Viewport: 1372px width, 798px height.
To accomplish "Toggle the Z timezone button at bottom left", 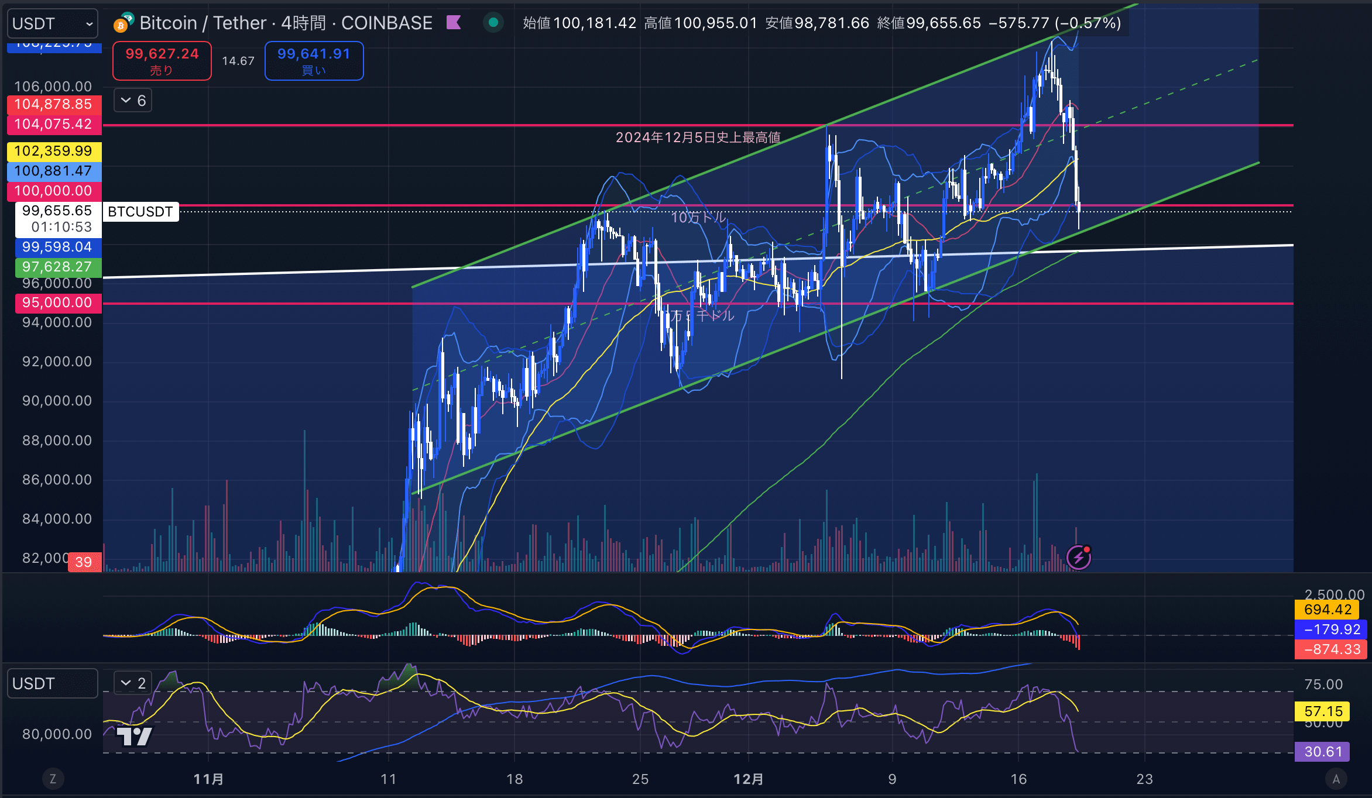I will point(53,779).
